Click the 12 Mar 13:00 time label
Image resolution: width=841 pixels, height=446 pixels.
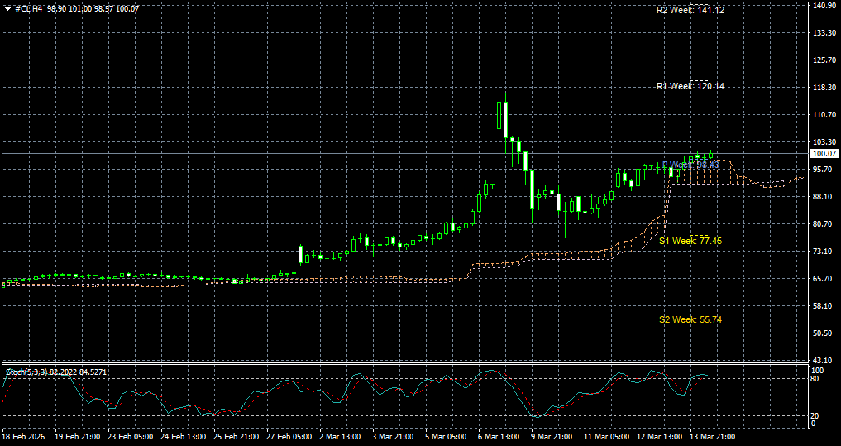(x=660, y=437)
